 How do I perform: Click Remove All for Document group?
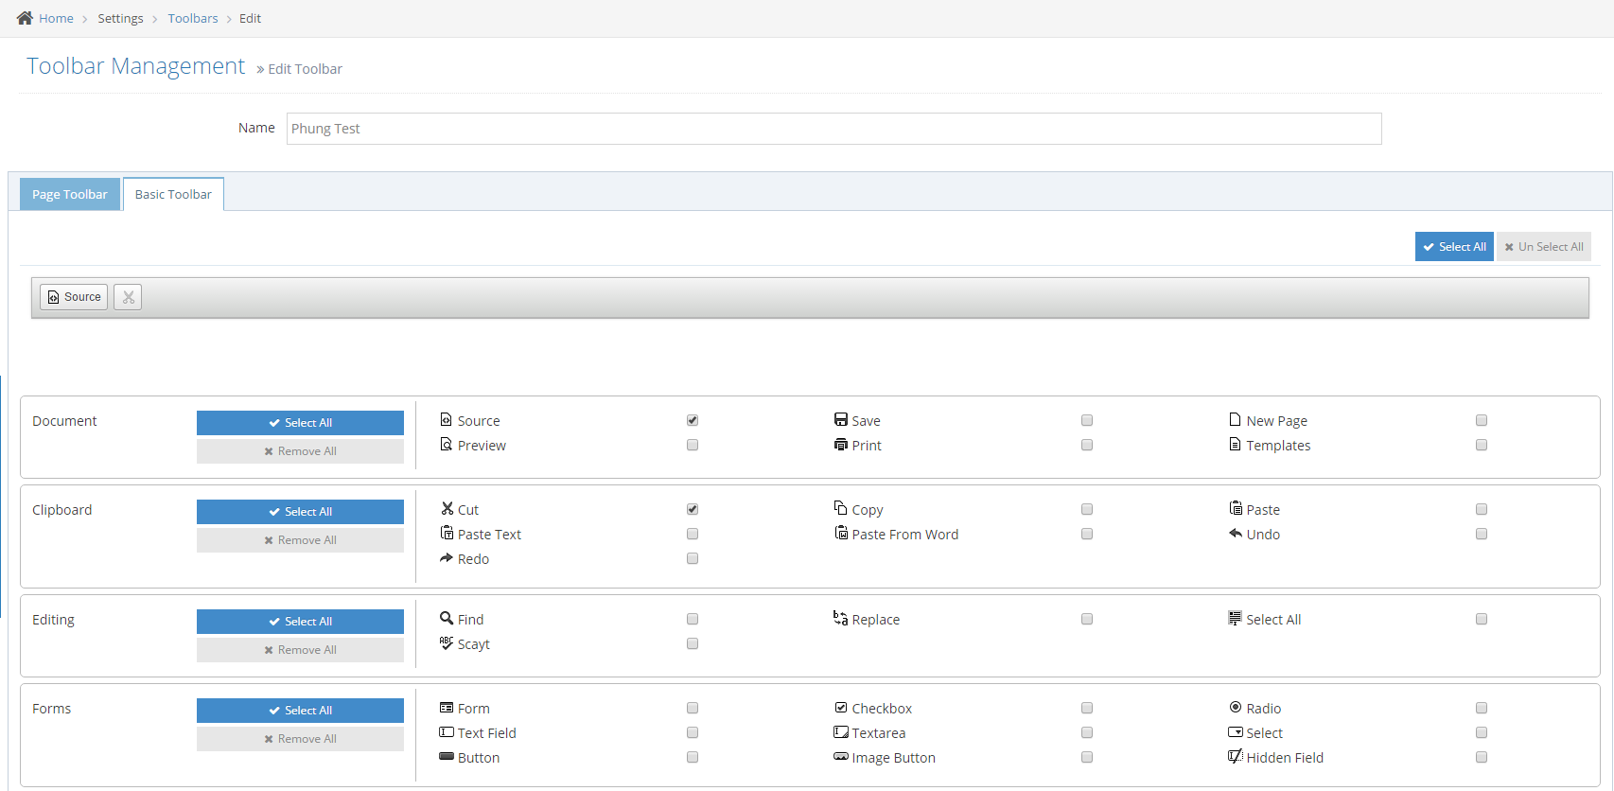[x=300, y=451]
